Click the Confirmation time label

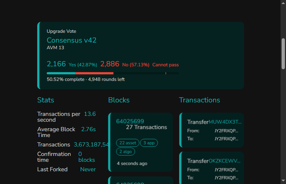click(54, 157)
